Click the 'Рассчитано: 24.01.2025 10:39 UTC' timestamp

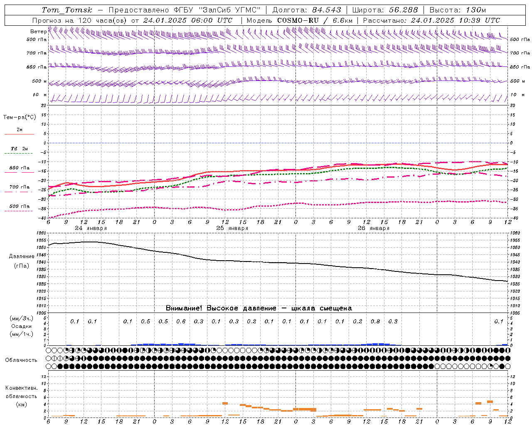click(431, 20)
